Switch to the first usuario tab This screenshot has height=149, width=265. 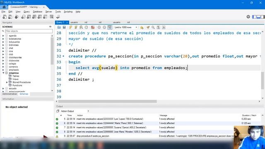point(74,22)
